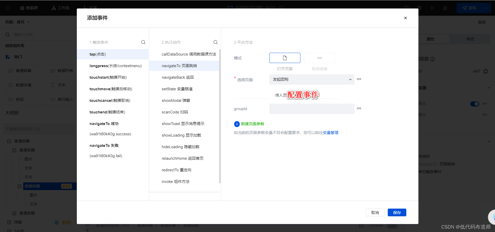495x232 pixels.
Task: Open the 变量管理 link
Action: (x=331, y=133)
